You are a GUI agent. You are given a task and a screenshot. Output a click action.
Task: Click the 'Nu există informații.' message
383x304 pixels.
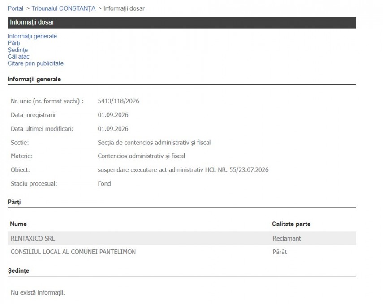point(38,292)
